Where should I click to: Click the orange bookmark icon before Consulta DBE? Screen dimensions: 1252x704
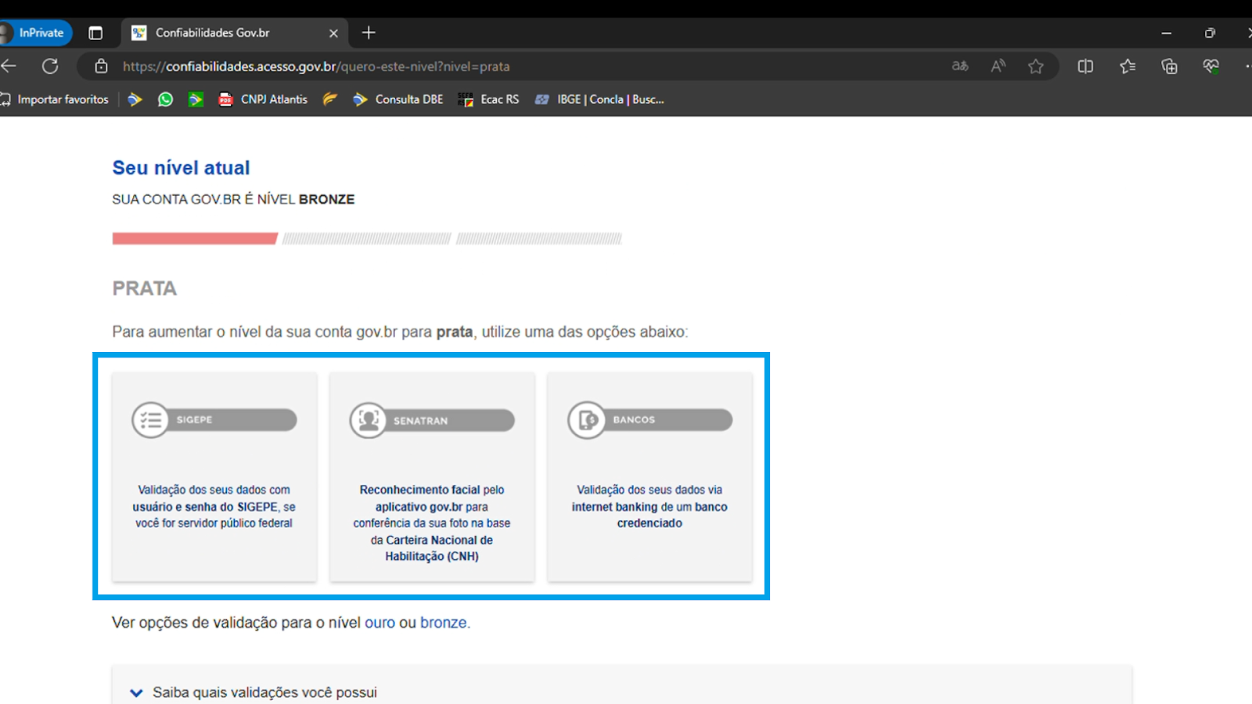(x=330, y=99)
